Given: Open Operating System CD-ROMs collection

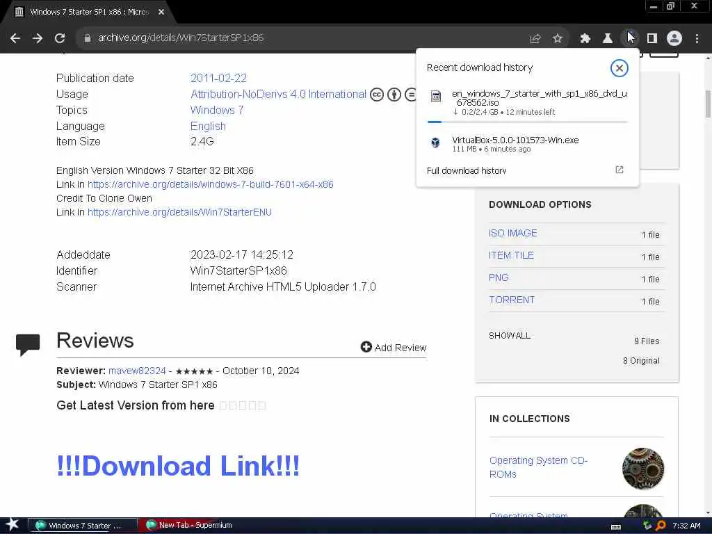Looking at the screenshot, I should pos(538,467).
